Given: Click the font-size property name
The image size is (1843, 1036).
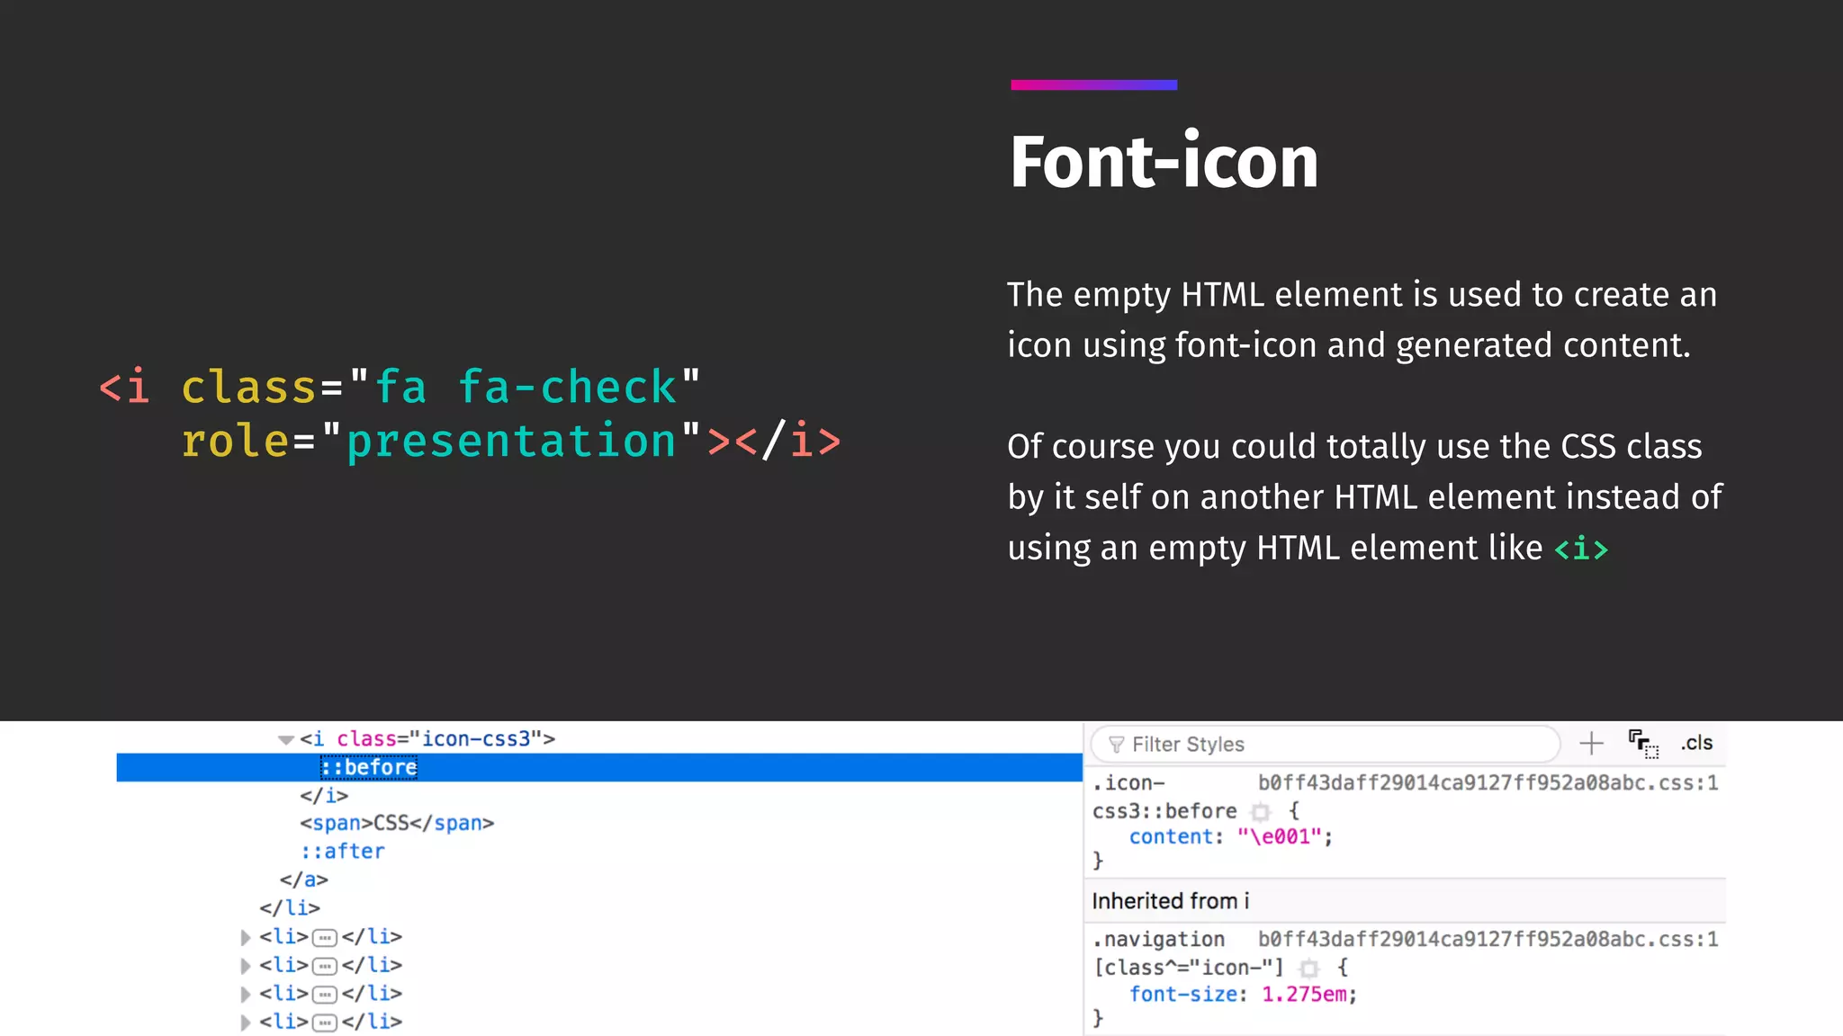Looking at the screenshot, I should [1182, 994].
